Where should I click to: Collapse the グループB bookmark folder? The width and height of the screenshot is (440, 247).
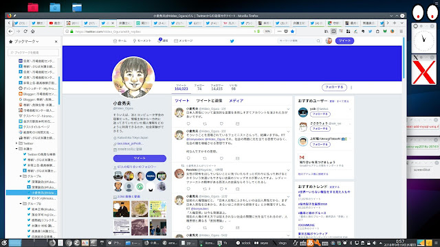[21, 204]
